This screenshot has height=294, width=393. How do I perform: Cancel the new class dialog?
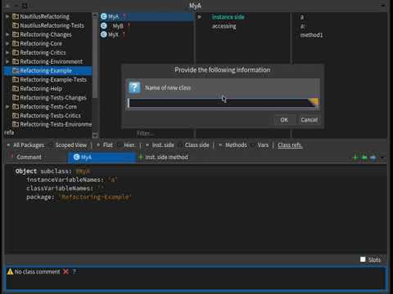(309, 120)
